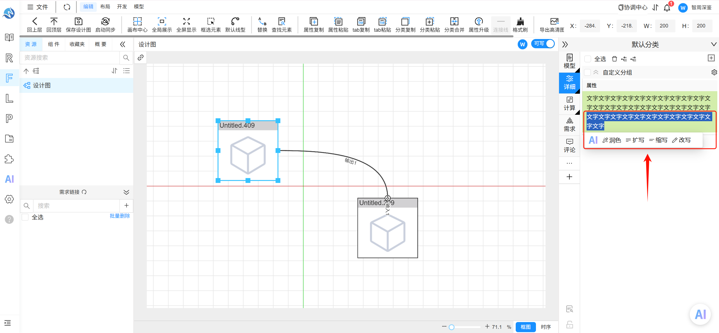Screen dimensions: 719x333
Task: Click the AI 润色 polish button
Action: (612, 140)
